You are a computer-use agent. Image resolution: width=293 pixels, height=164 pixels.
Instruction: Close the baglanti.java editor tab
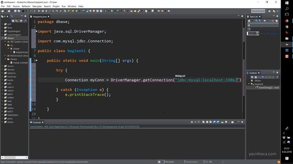coord(49,16)
